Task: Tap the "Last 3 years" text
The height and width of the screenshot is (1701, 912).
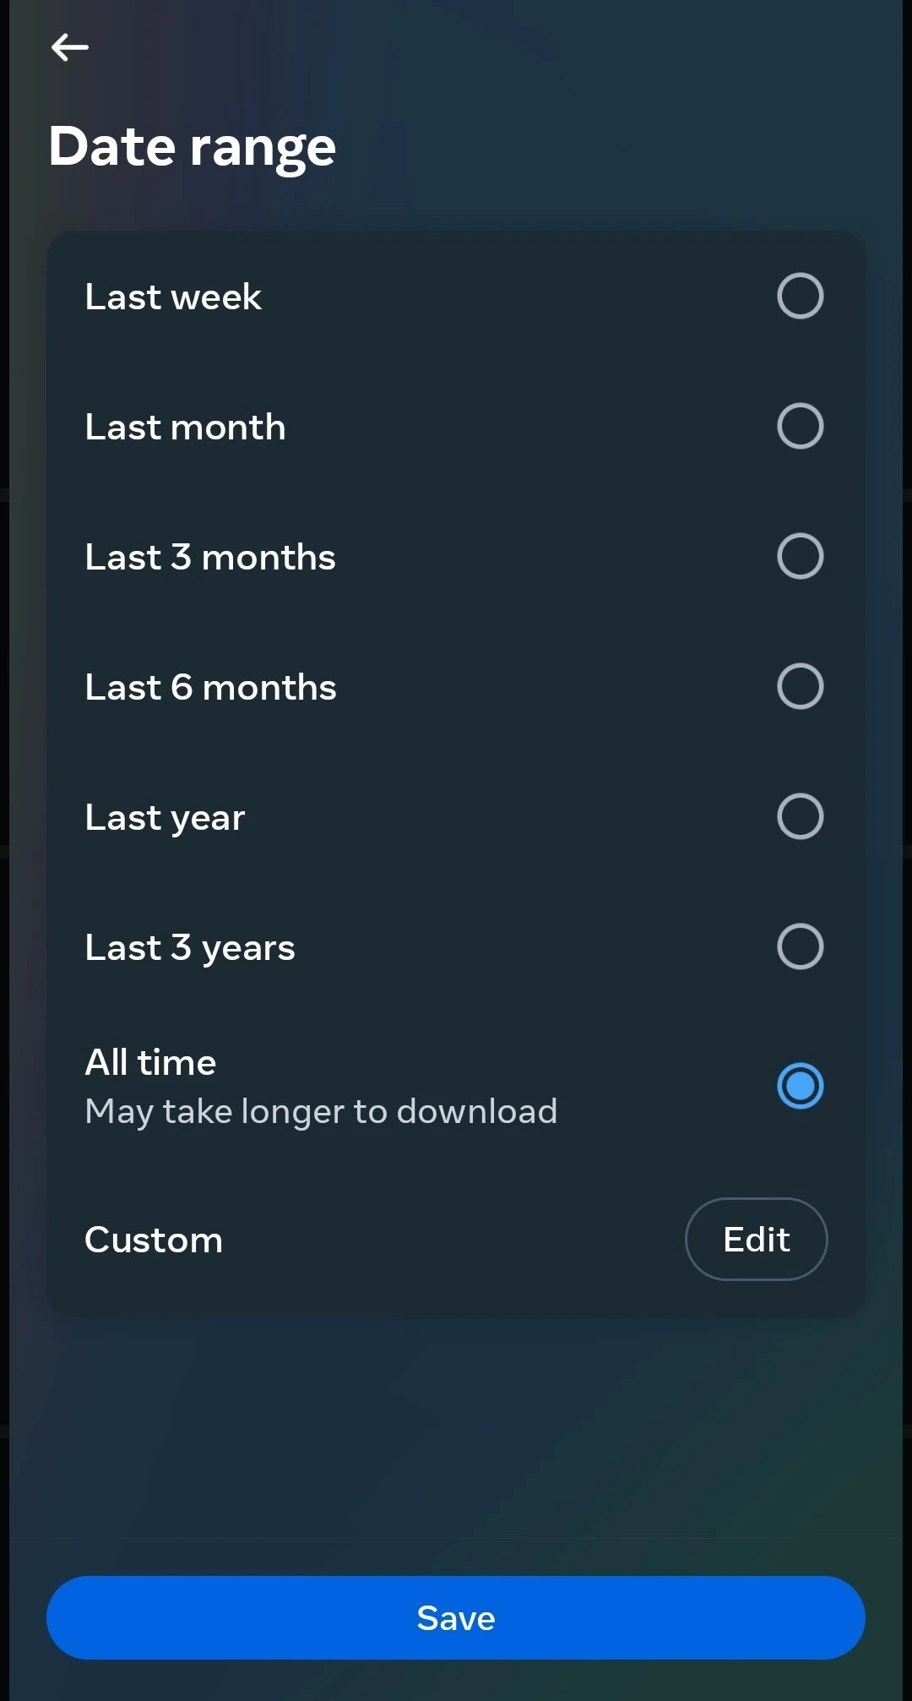Action: point(190,948)
